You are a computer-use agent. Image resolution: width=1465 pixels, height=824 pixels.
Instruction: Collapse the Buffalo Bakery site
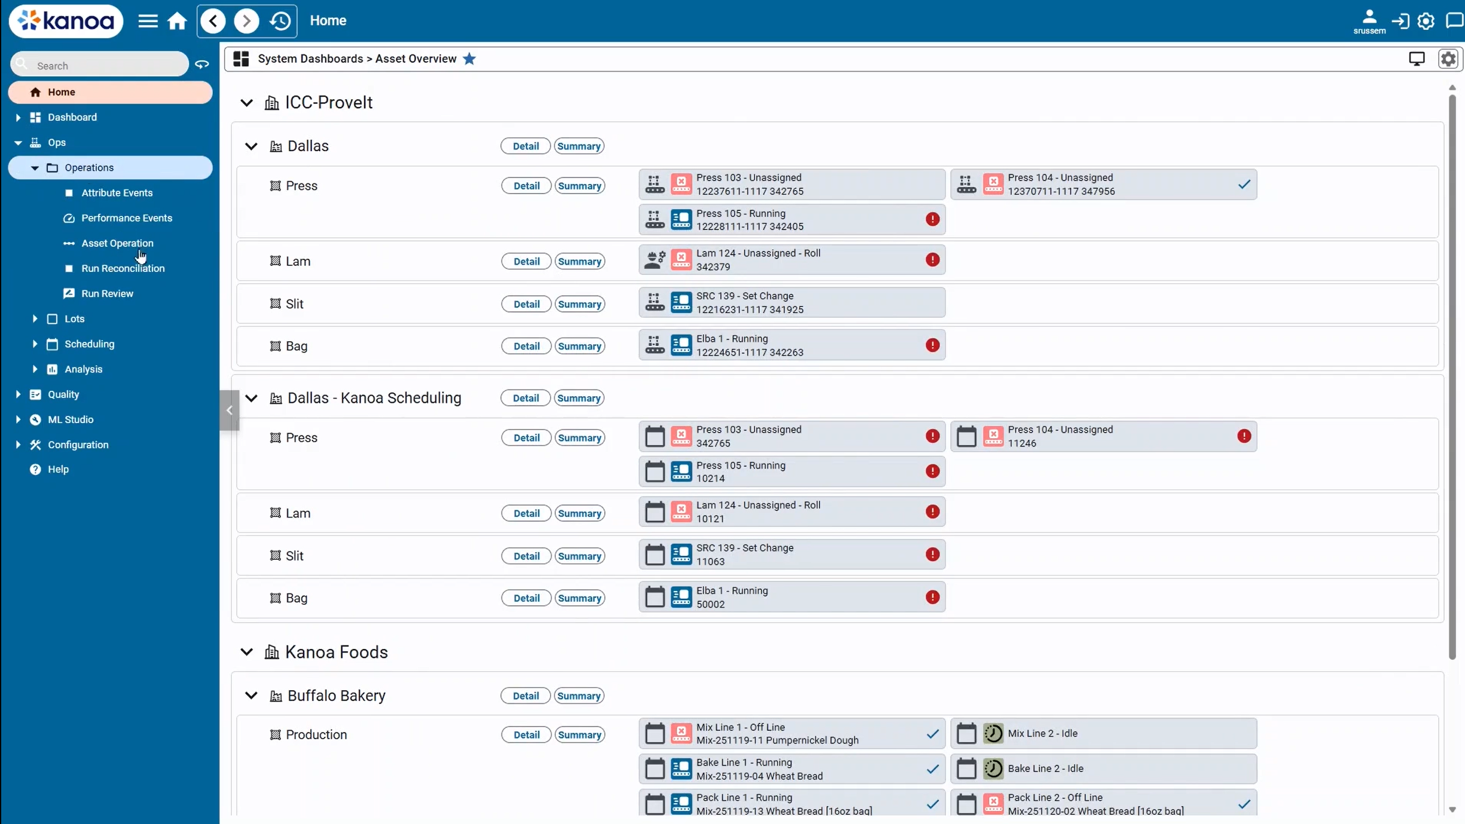pyautogui.click(x=251, y=696)
